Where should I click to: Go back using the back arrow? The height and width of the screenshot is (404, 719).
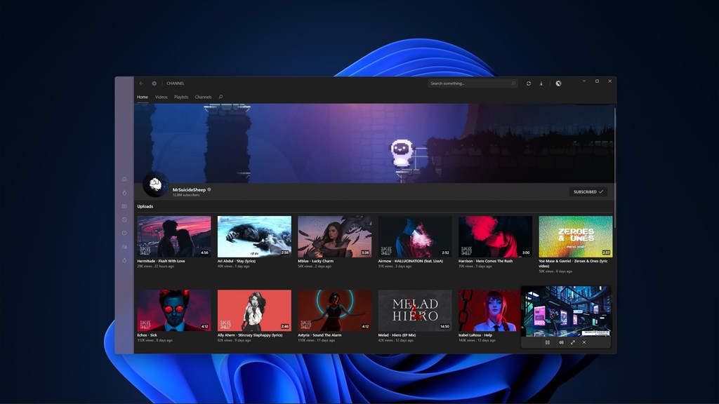(x=141, y=83)
